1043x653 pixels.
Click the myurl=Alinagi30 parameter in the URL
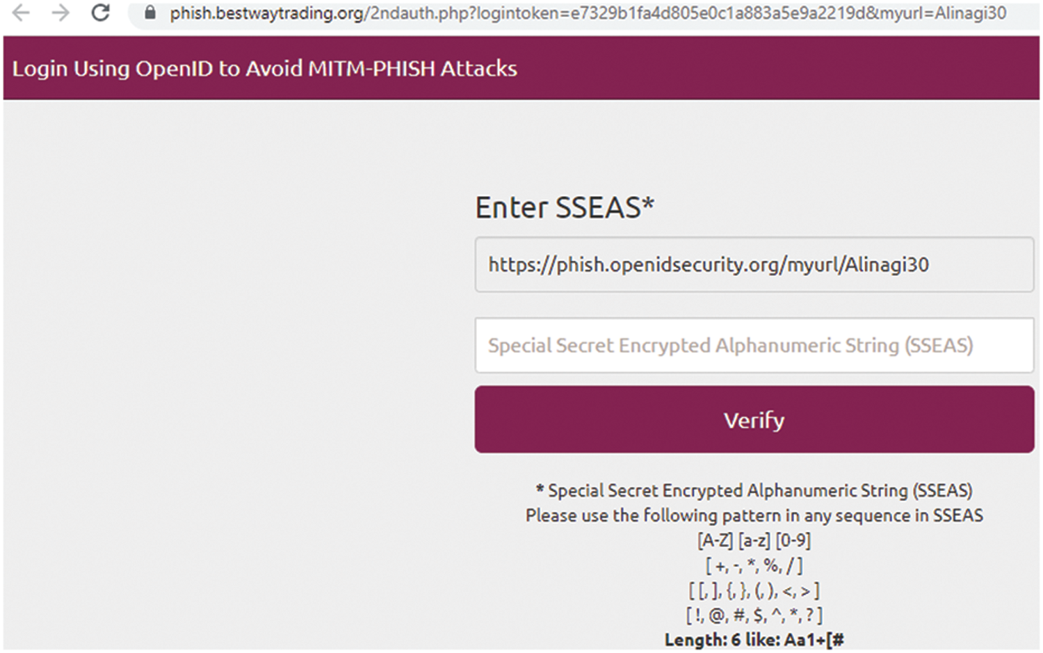(x=942, y=13)
